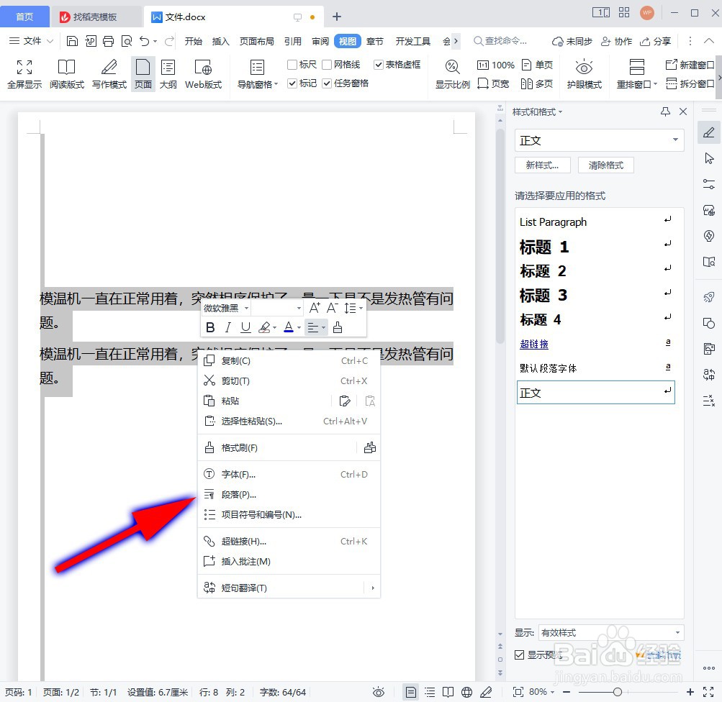Switch to Full Screen display
The height and width of the screenshot is (702, 722).
coord(24,74)
